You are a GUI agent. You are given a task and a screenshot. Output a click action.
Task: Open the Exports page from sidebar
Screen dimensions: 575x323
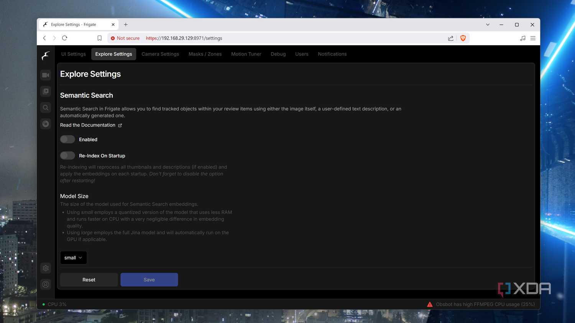point(46,124)
